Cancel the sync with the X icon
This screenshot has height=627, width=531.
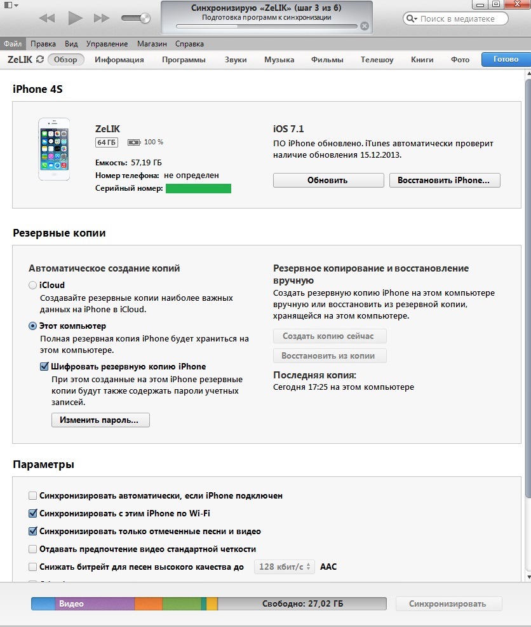[x=365, y=27]
